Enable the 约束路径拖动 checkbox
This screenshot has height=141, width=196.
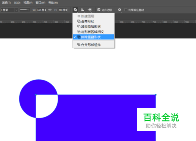(125, 10)
